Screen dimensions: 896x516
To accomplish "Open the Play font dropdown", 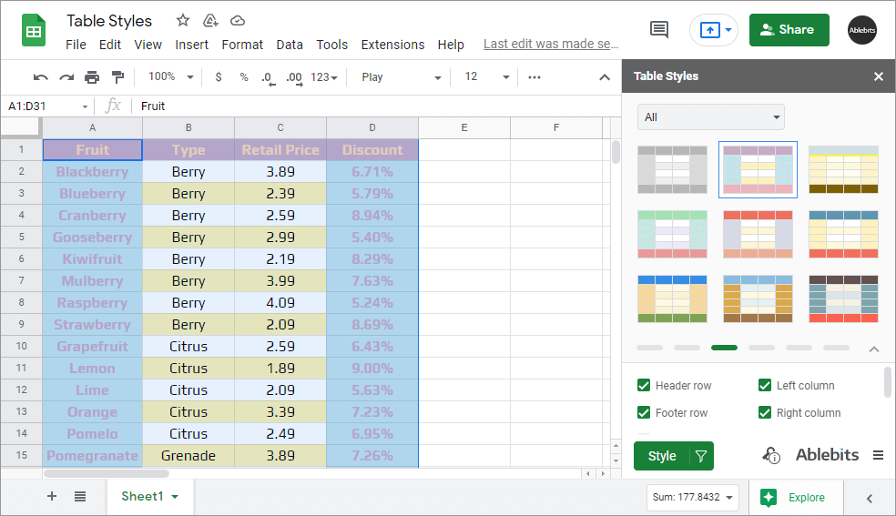I will coord(402,77).
